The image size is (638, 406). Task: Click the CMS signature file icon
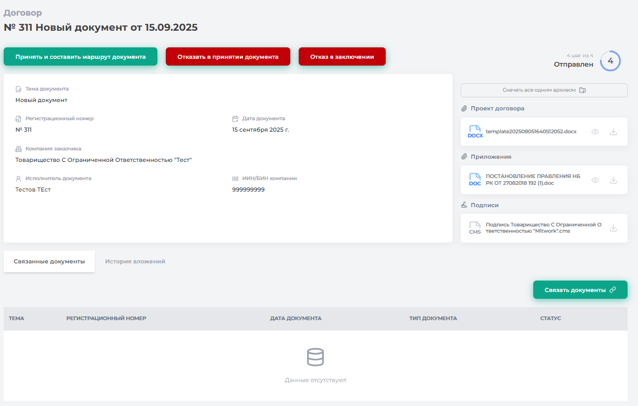475,228
